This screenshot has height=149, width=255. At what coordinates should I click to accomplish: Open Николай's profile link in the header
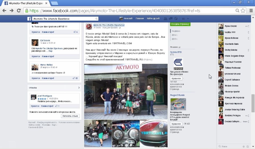click(128, 19)
